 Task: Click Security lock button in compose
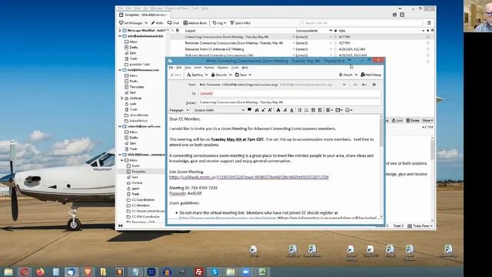click(219, 75)
